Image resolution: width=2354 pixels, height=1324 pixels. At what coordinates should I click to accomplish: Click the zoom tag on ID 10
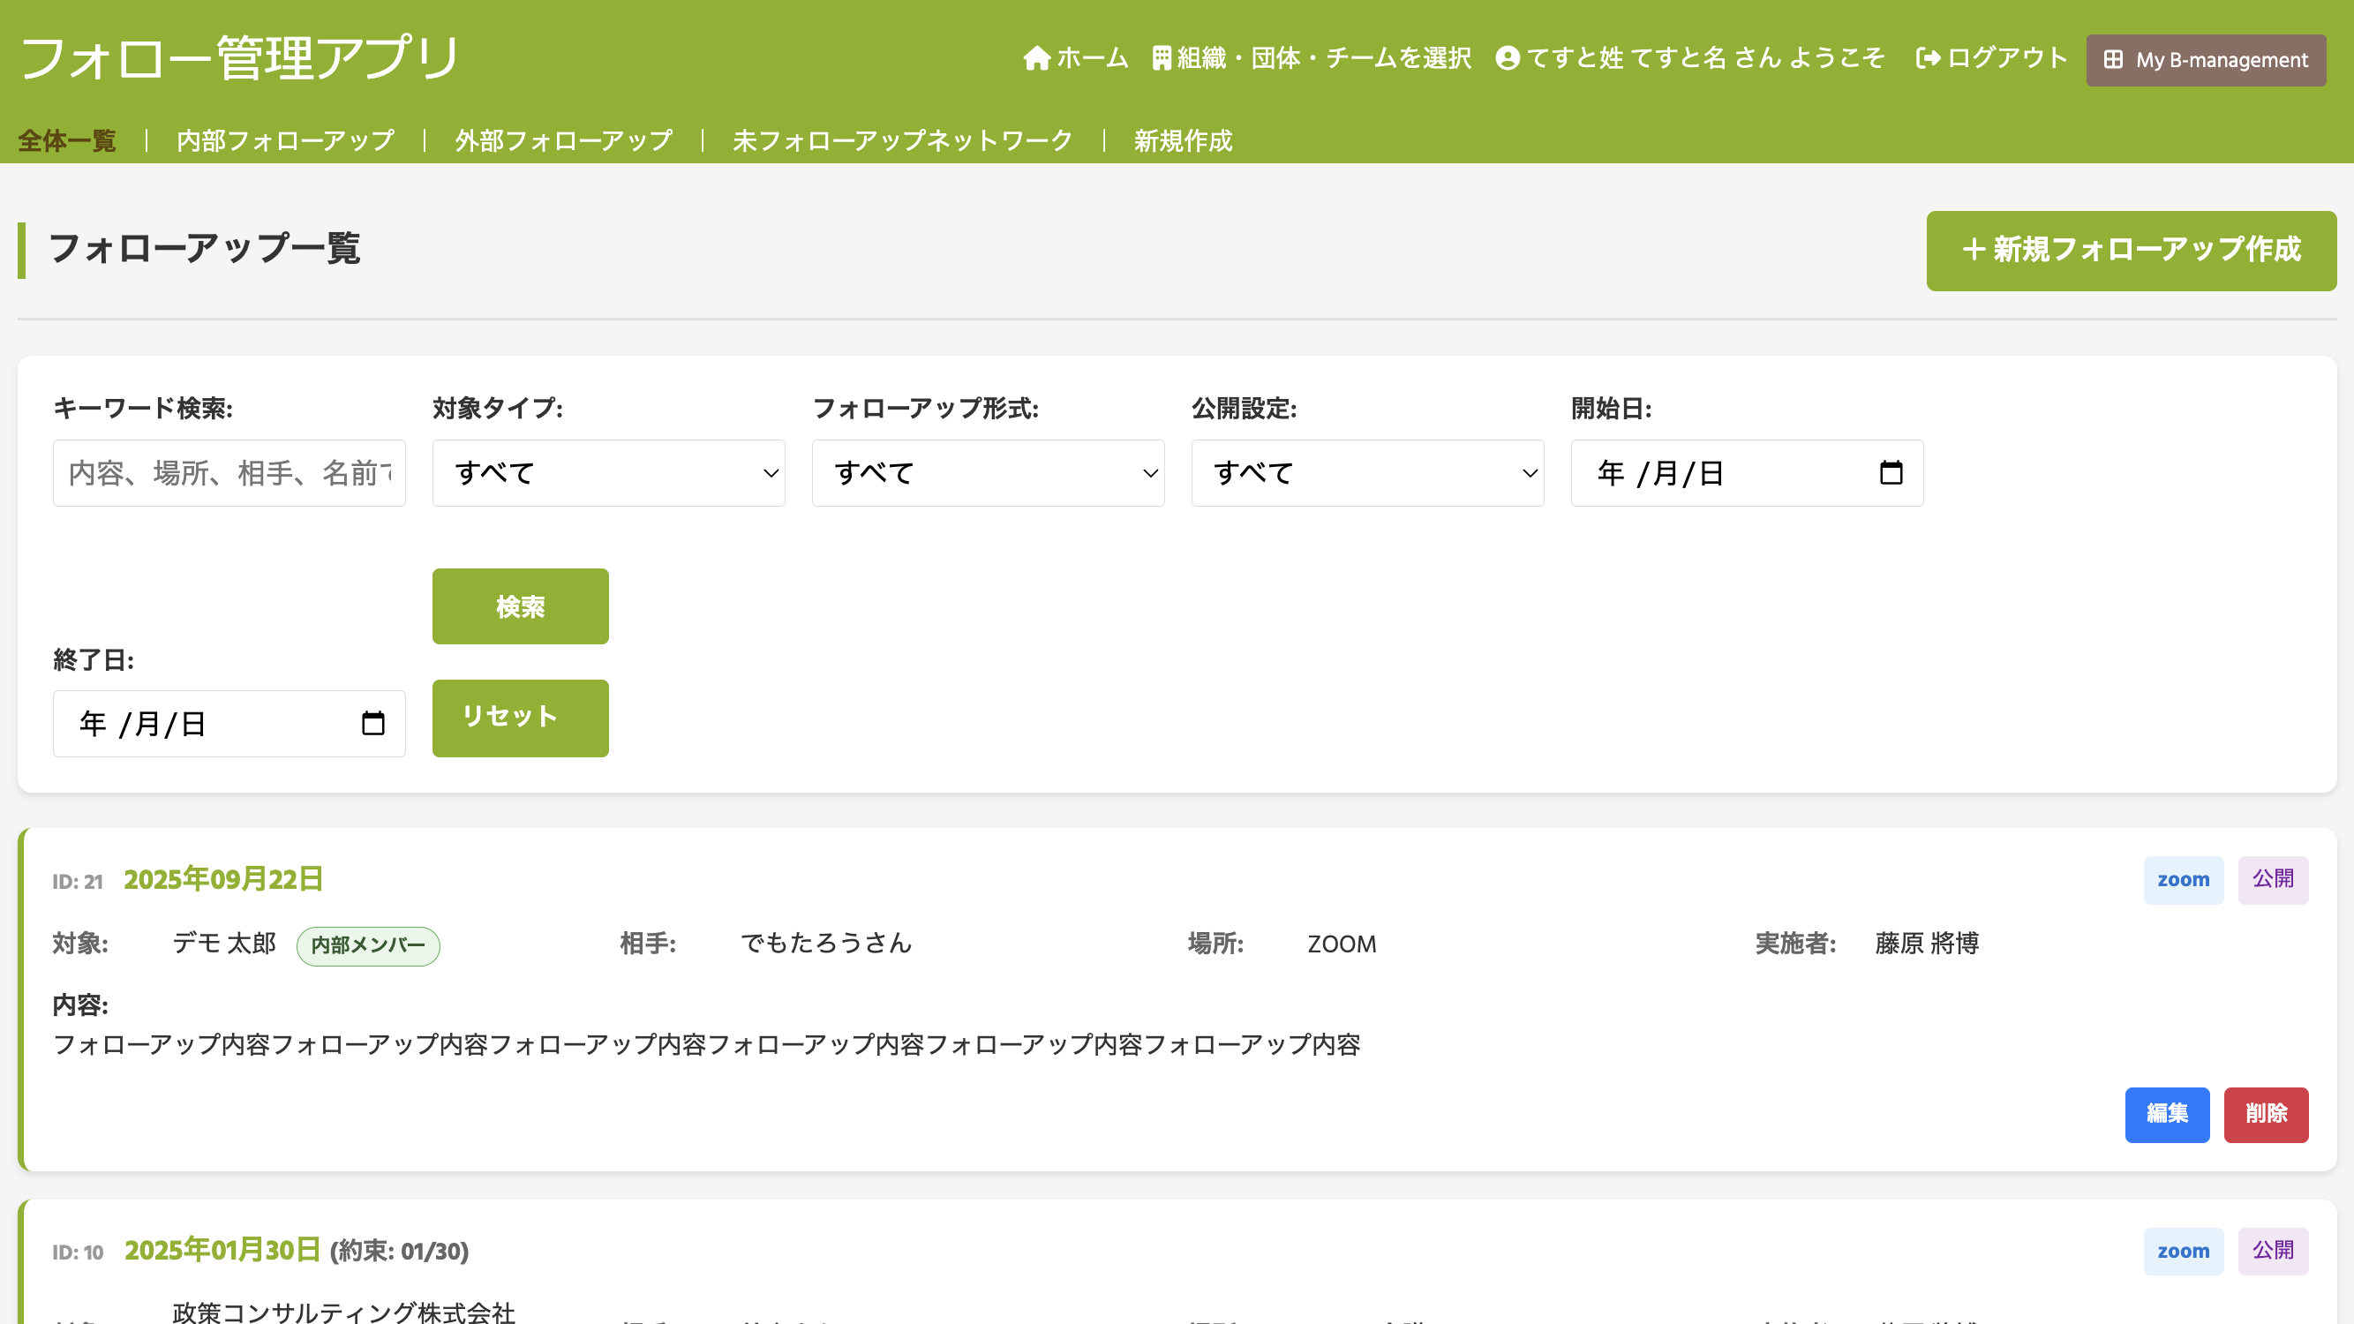[x=2183, y=1252]
